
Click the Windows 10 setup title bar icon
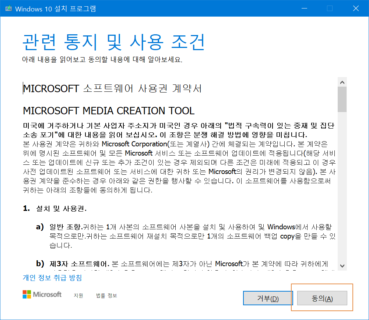click(9, 8)
